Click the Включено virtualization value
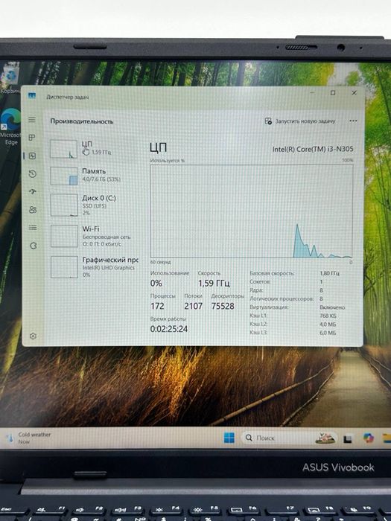 coord(332,307)
